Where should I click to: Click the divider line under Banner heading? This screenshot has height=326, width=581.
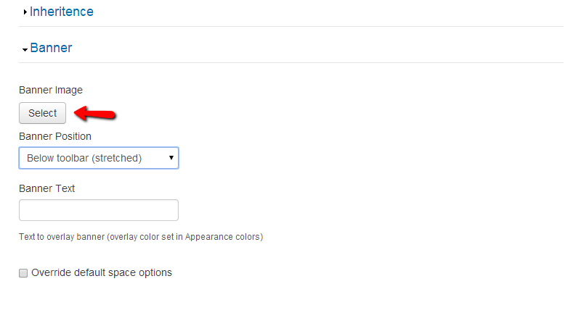[290, 63]
